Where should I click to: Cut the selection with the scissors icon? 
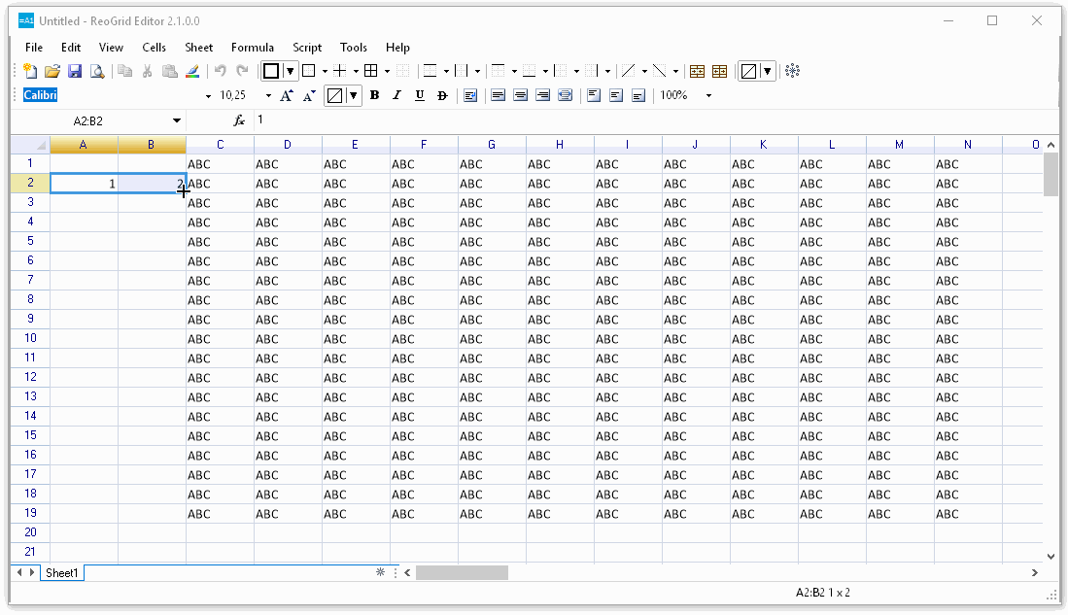coord(147,71)
